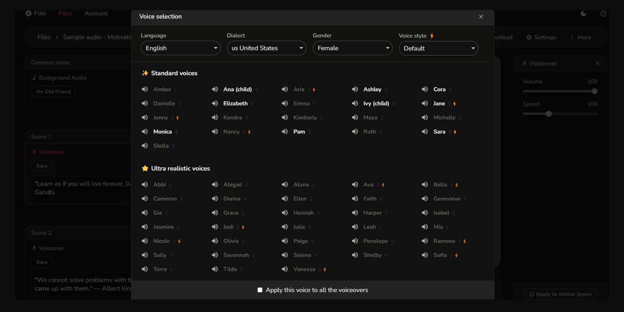Select the Files menu item
This screenshot has width=624, height=312.
(x=65, y=13)
